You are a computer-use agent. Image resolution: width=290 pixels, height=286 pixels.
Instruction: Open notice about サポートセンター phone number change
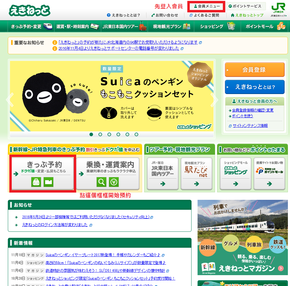click(x=119, y=49)
